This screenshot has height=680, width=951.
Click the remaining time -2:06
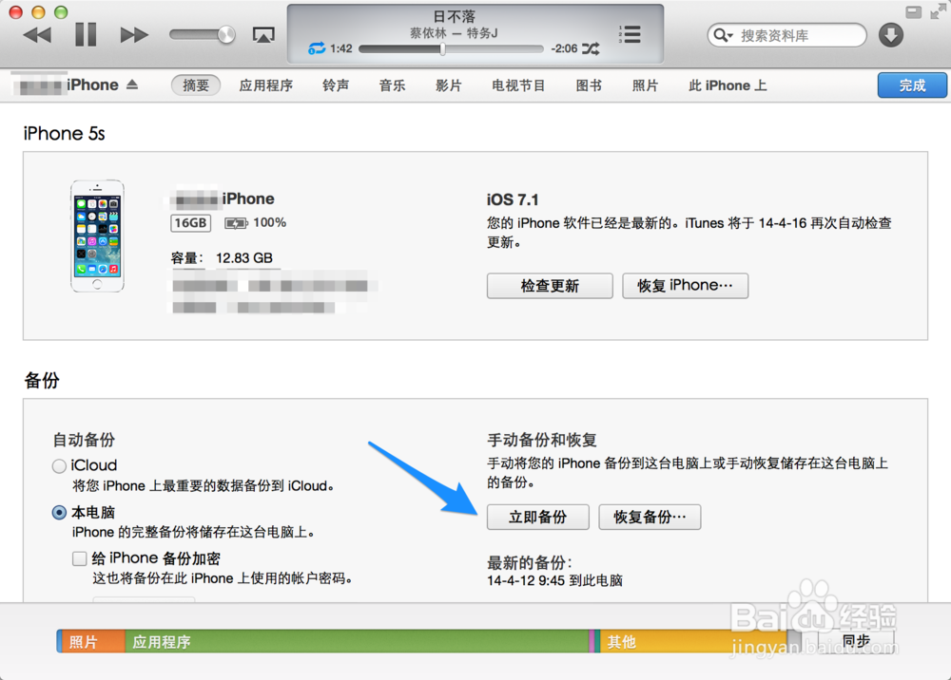click(x=564, y=48)
